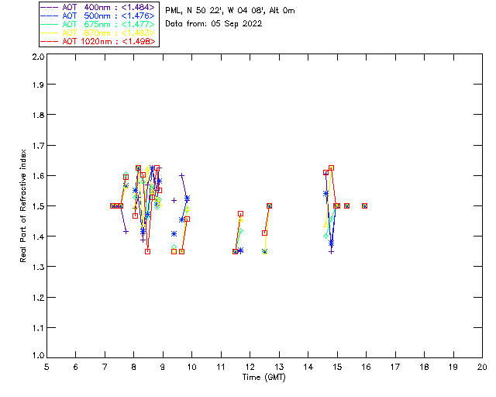Click the purple plus marker at 1.35 near time 14.8
The width and height of the screenshot is (496, 397).
pos(331,252)
